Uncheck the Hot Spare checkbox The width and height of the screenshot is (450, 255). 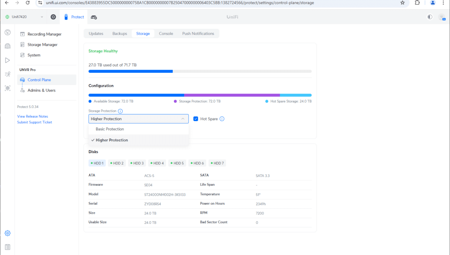coord(196,119)
